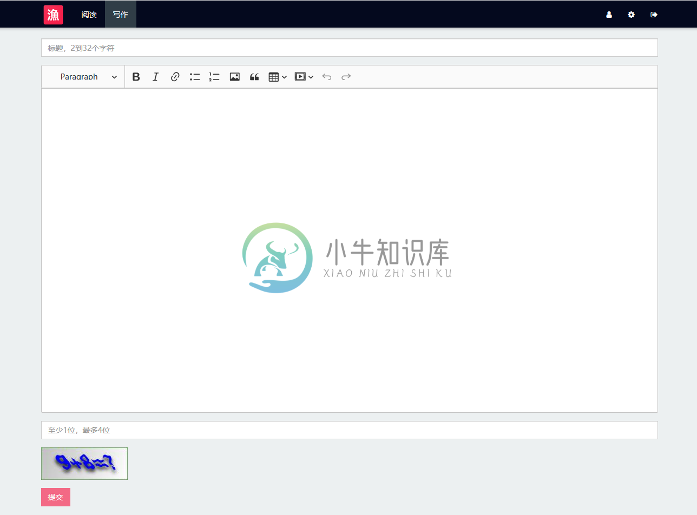Toggle bold formatting
697x515 pixels.
[x=136, y=77]
